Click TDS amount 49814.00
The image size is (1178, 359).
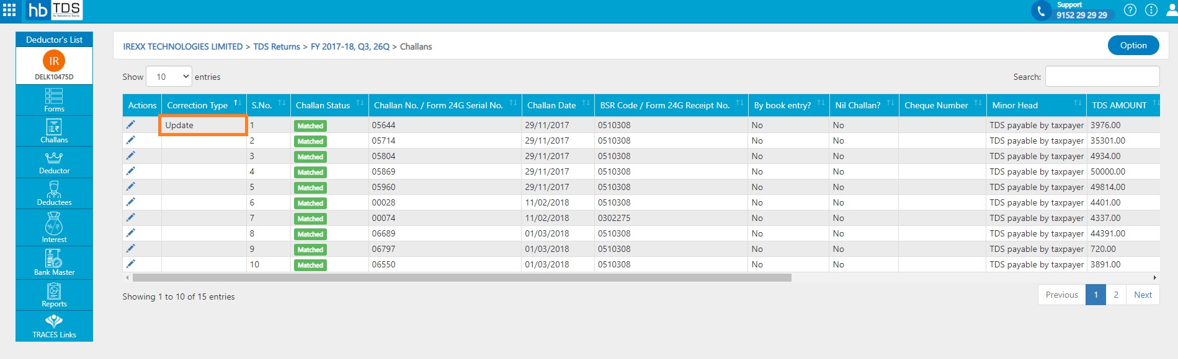(1107, 187)
